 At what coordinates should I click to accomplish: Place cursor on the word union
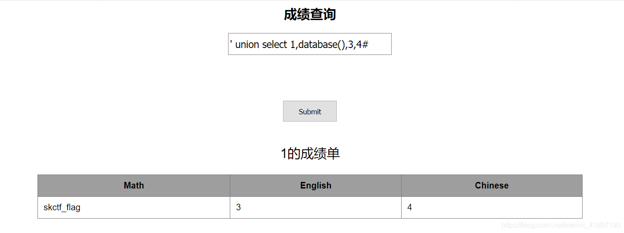[247, 45]
